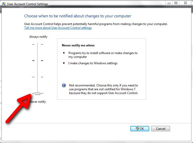Click the 'Choose when to be notified' heading
The height and width of the screenshot is (143, 193).
coord(78,16)
